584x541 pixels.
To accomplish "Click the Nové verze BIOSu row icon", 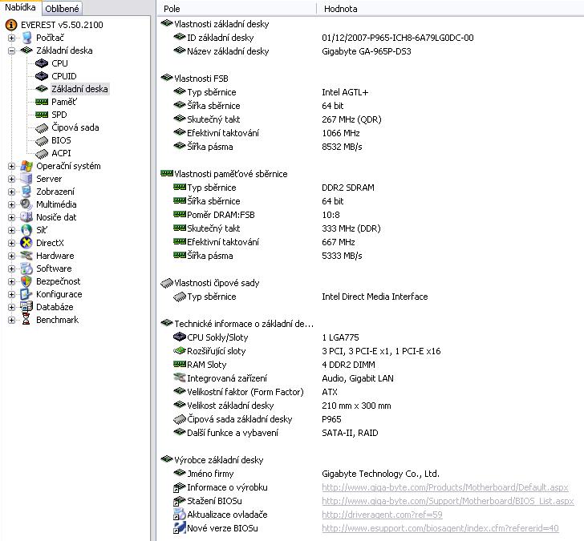I will point(180,528).
